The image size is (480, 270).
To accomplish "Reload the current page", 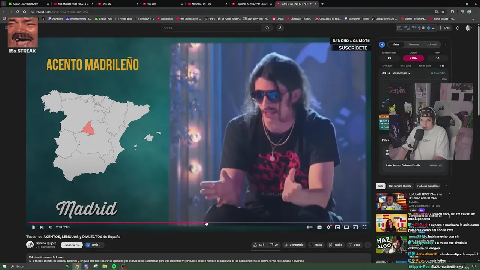I will point(17,12).
